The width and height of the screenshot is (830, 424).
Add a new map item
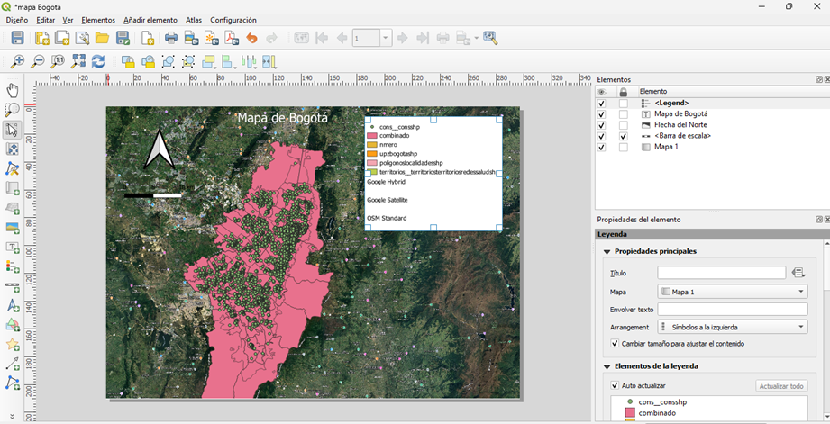click(x=12, y=188)
